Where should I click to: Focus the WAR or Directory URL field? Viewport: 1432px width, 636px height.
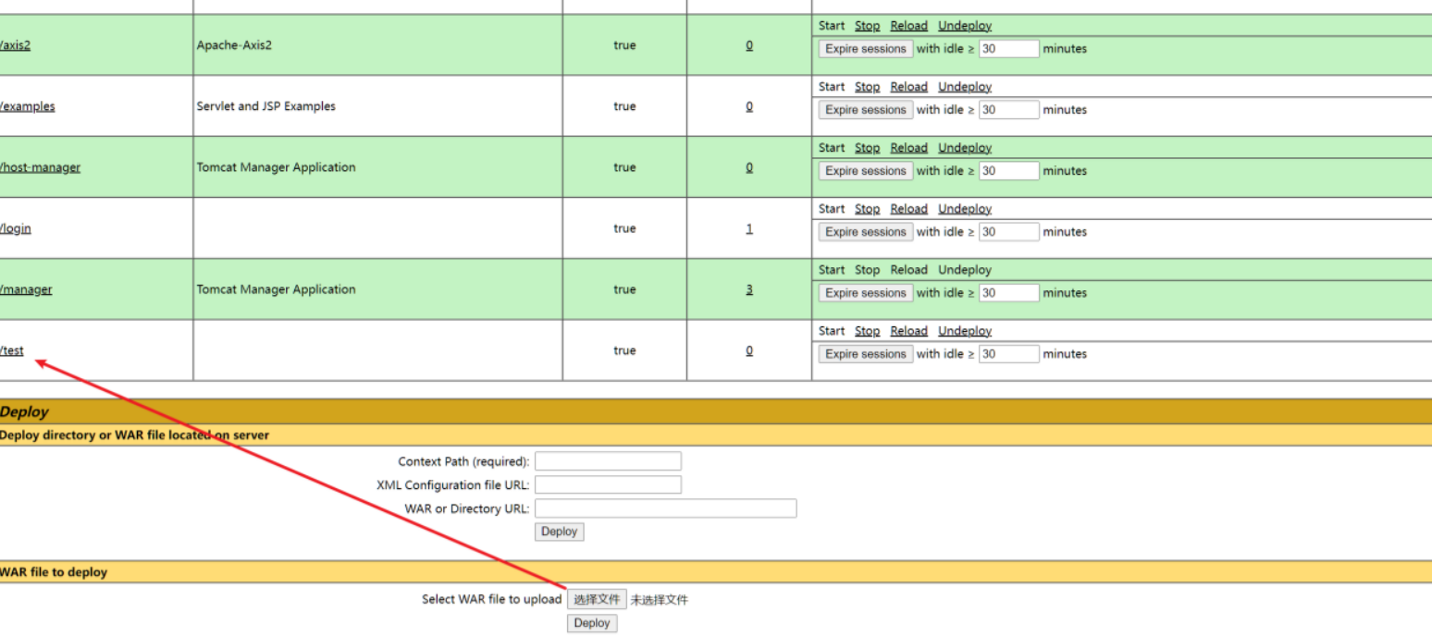pyautogui.click(x=665, y=508)
